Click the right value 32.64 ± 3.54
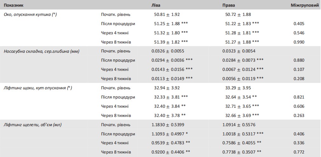Image resolution: width=321 pixels, height=157 pixels. (238, 97)
